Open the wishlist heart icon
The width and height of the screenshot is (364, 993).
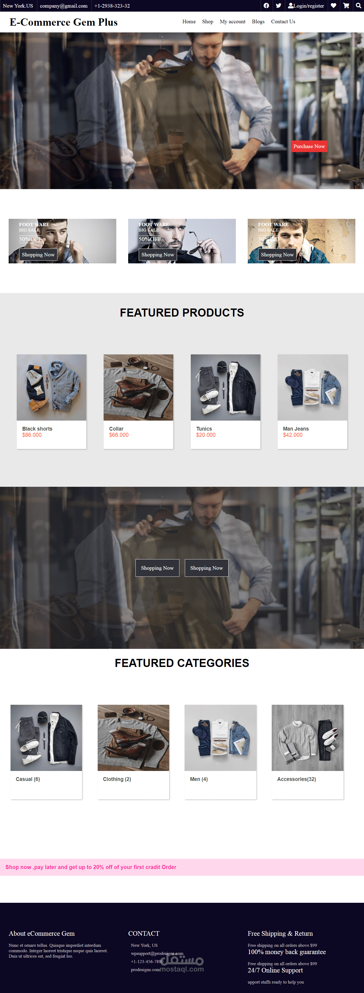coord(334,6)
